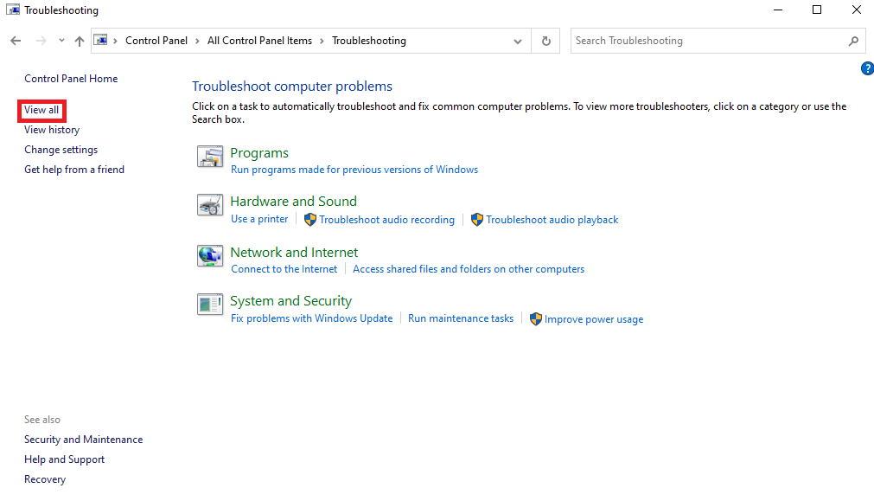This screenshot has width=874, height=501.
Task: Open Security and Maintenance
Action: (x=83, y=440)
